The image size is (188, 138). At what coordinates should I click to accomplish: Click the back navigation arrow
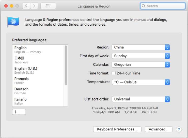click(26, 6)
